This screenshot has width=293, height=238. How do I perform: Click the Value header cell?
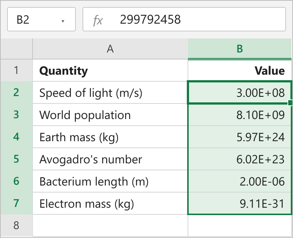pos(240,70)
